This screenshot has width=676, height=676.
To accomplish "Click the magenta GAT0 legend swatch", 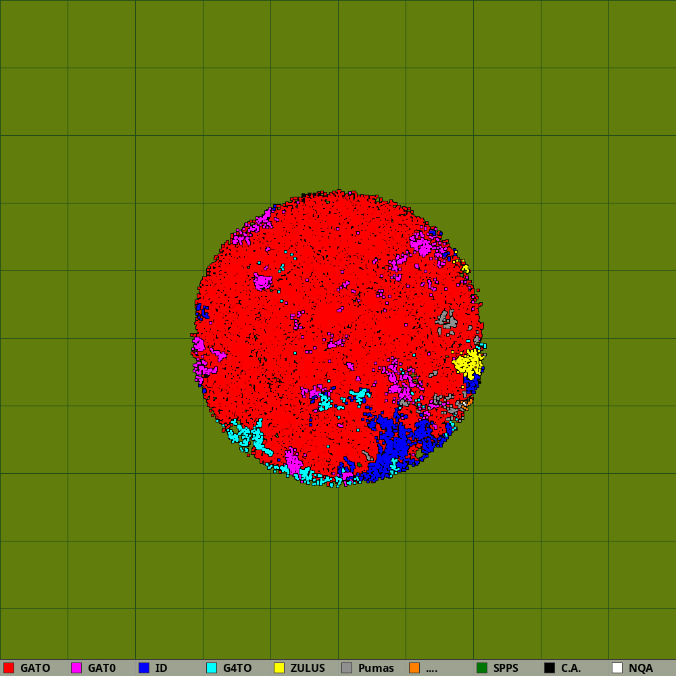I will coord(76,668).
